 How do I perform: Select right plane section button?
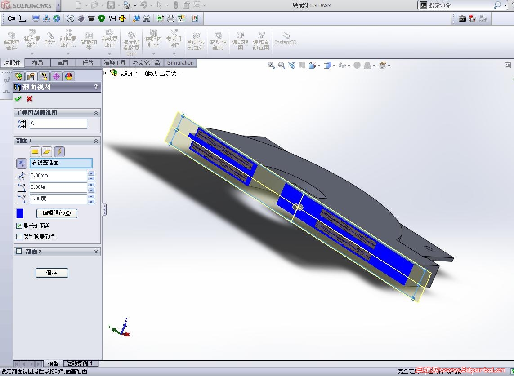coord(59,152)
